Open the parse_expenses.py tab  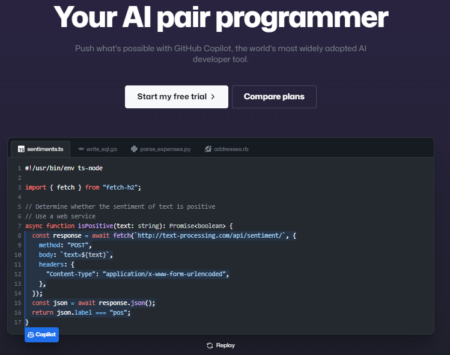161,149
